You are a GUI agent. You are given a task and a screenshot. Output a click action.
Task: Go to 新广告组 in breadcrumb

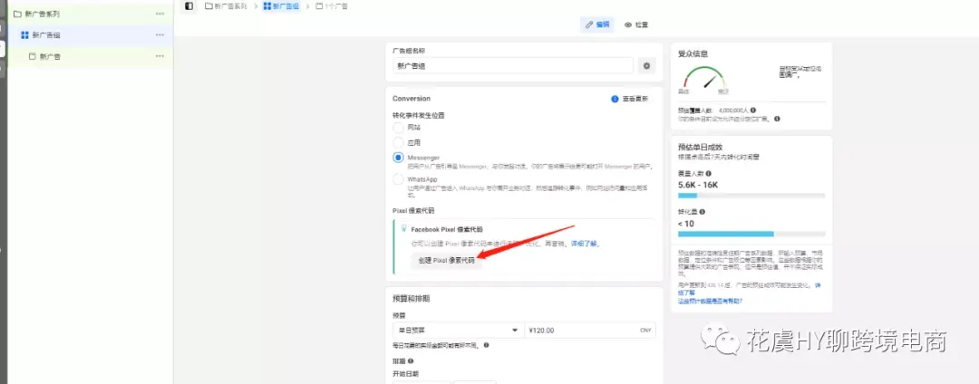click(281, 5)
